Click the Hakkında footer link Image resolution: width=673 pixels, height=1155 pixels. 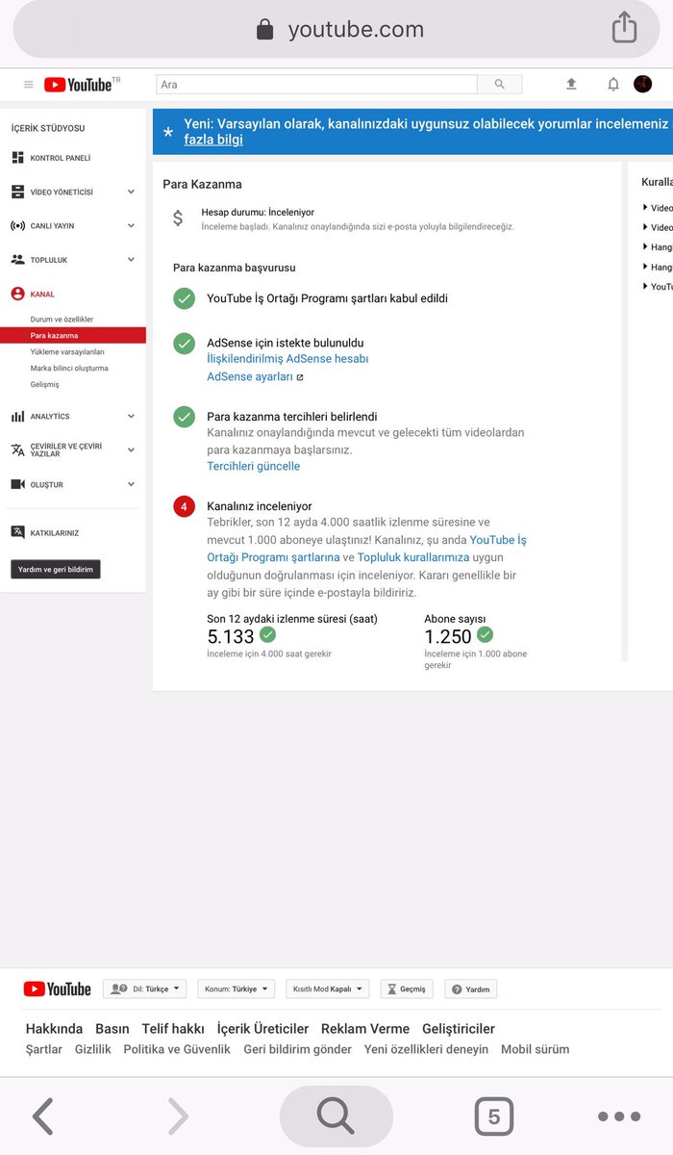click(x=55, y=1029)
